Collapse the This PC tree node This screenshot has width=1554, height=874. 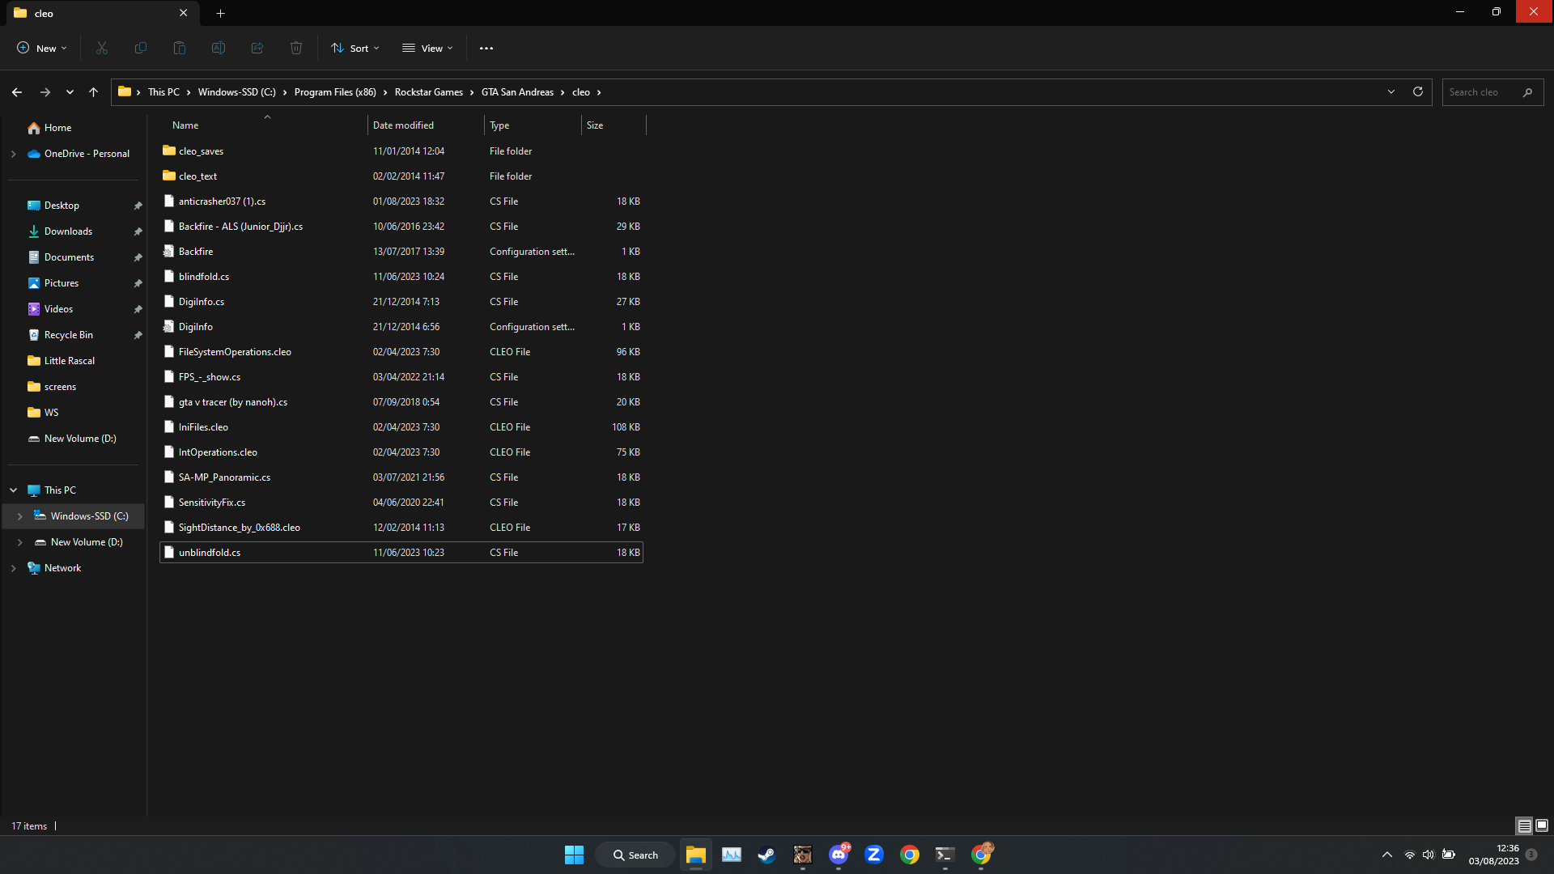point(14,490)
